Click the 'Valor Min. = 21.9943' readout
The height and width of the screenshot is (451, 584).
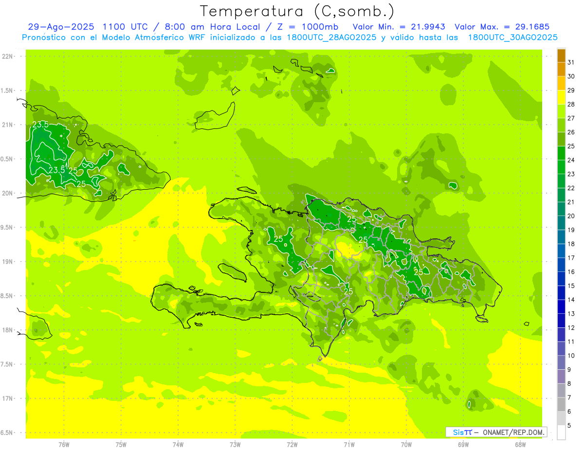(x=399, y=27)
